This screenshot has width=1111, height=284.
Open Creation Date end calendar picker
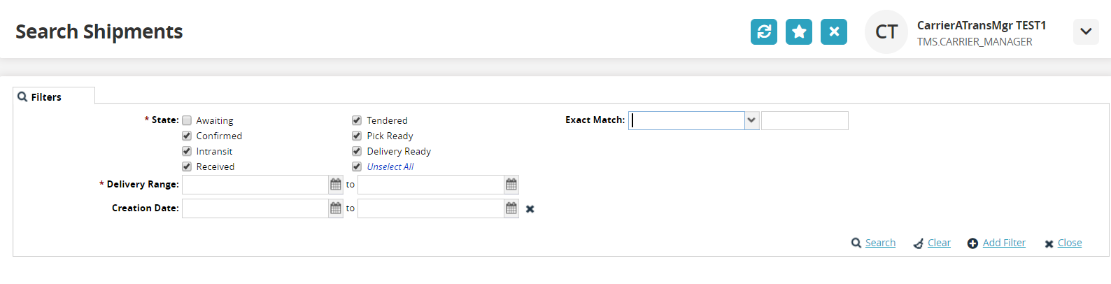click(511, 208)
